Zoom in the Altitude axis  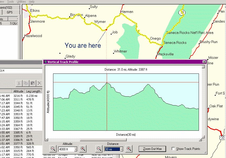click(83, 149)
